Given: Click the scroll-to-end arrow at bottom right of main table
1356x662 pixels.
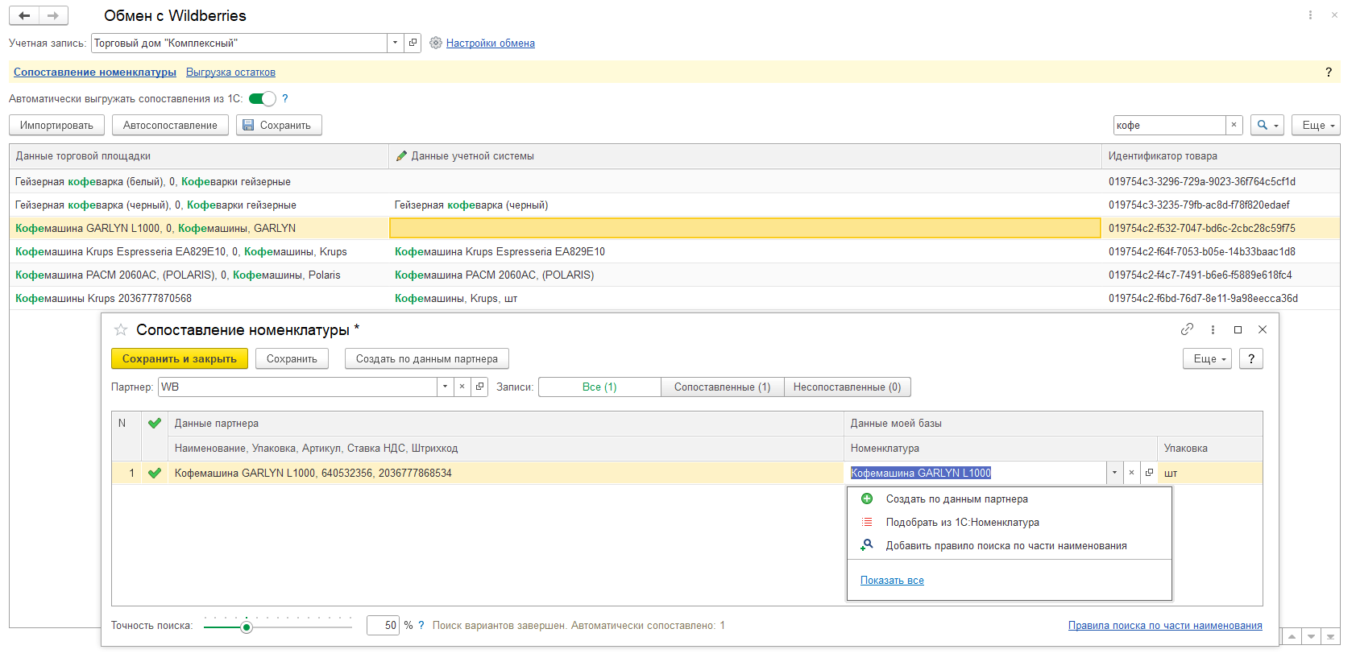Looking at the screenshot, I should pos(1331,636).
